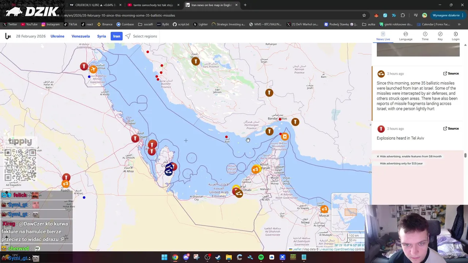468x263 pixels.
Task: Select the Ukraine region tab
Action: [57, 36]
